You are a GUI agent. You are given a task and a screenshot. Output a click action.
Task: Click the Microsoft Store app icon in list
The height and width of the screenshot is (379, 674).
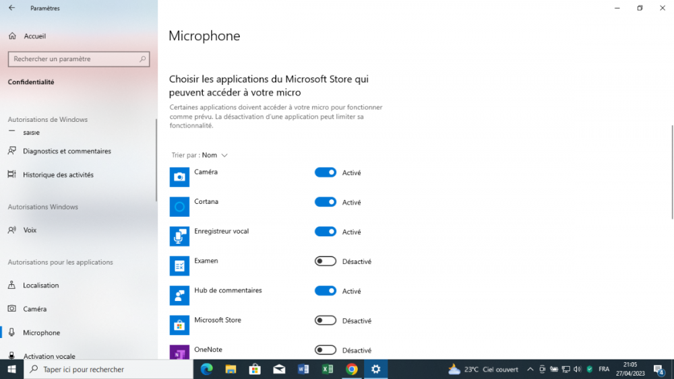[179, 325]
